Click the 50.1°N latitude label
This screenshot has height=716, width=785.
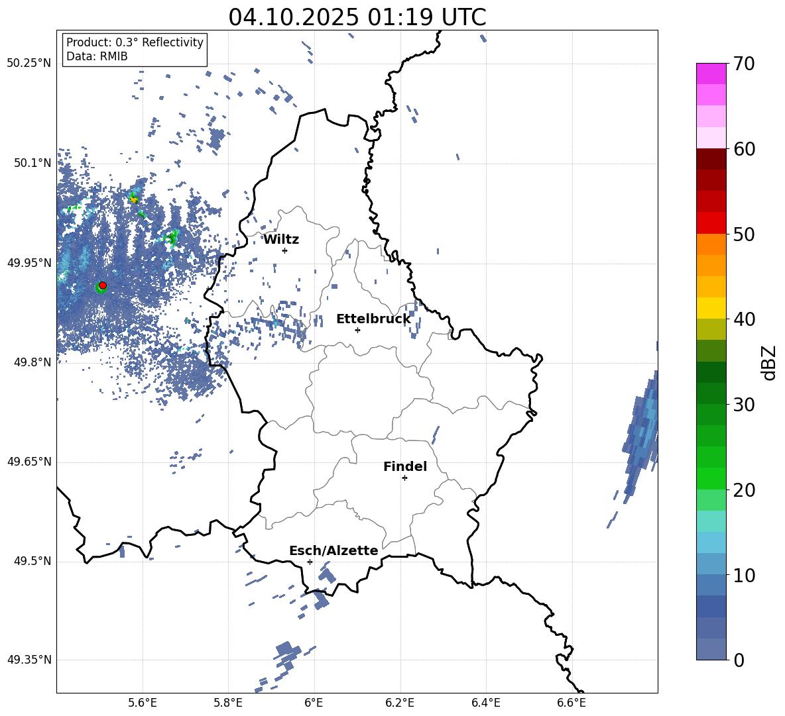[33, 163]
